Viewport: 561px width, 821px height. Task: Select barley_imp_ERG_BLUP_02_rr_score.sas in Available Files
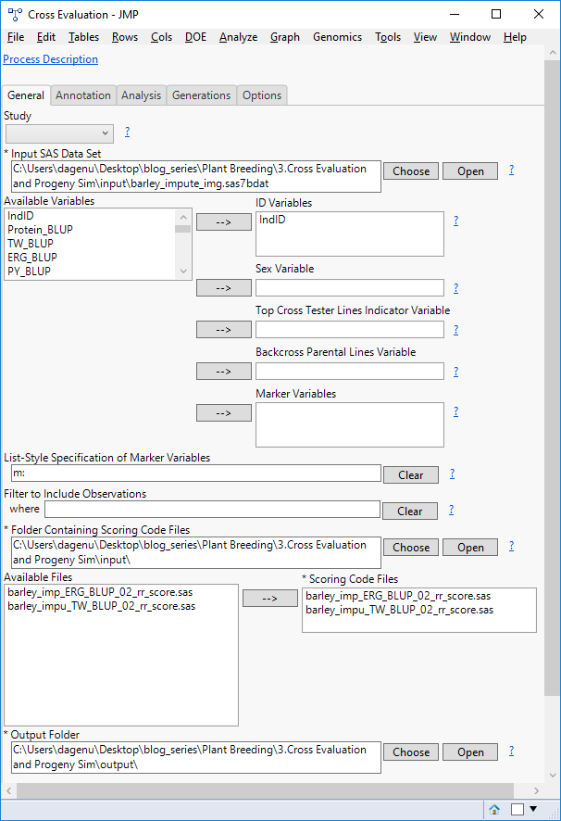[x=100, y=592]
